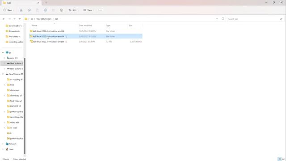Screen dimensions: 286x161
Task: Click the Copy icon in toolbar
Action: point(29,10)
